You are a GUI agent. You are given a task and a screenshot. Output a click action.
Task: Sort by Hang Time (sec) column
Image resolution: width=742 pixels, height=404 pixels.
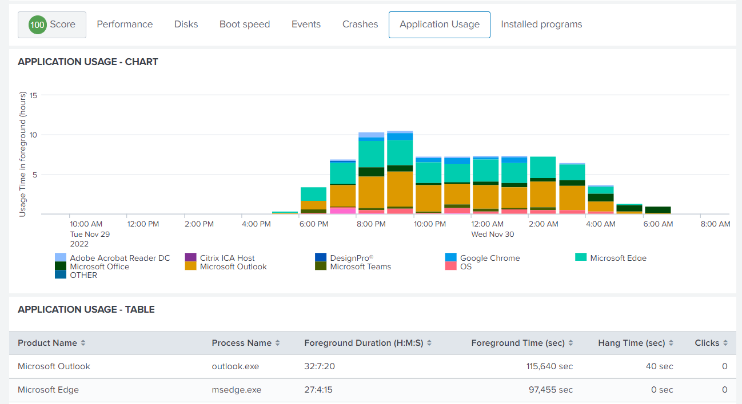[636, 343]
